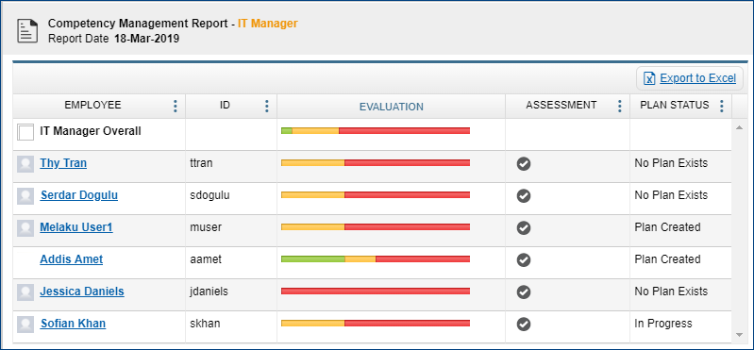Click the orange 'IT Manager' title text
The width and height of the screenshot is (754, 350).
[x=268, y=24]
